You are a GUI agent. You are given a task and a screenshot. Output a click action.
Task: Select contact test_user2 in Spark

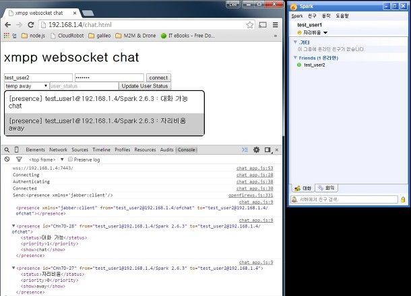(x=314, y=65)
